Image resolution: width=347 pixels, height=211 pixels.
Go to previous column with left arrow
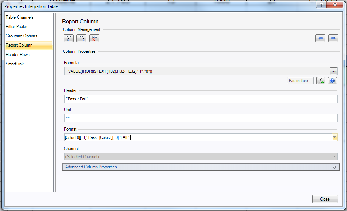point(320,38)
